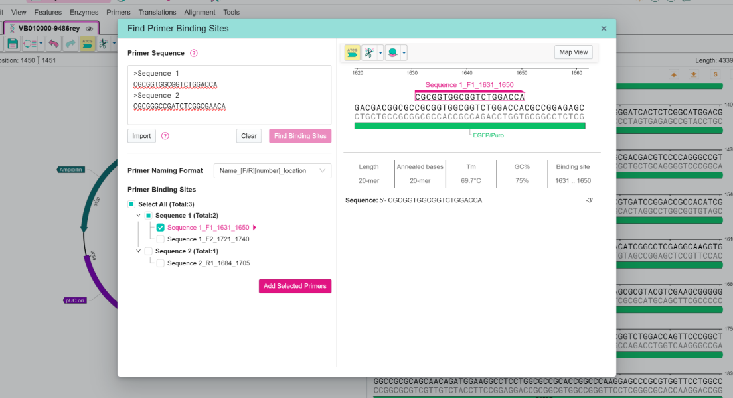Open the Translations menu

coord(157,12)
